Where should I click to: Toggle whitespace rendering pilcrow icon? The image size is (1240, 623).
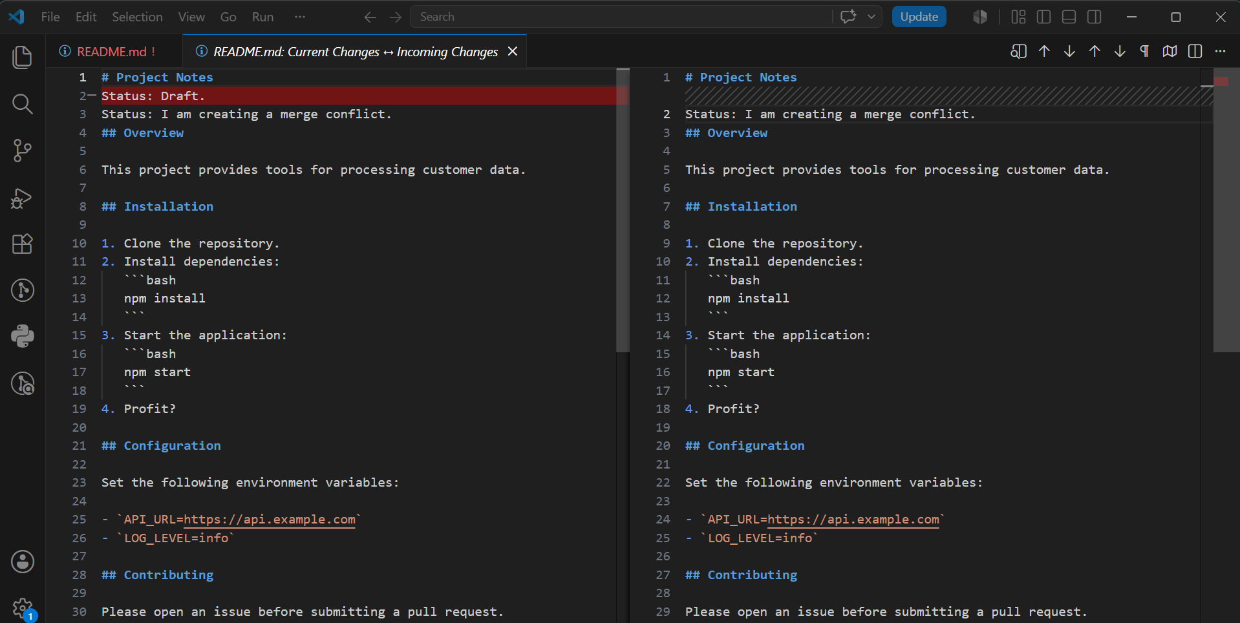tap(1144, 51)
